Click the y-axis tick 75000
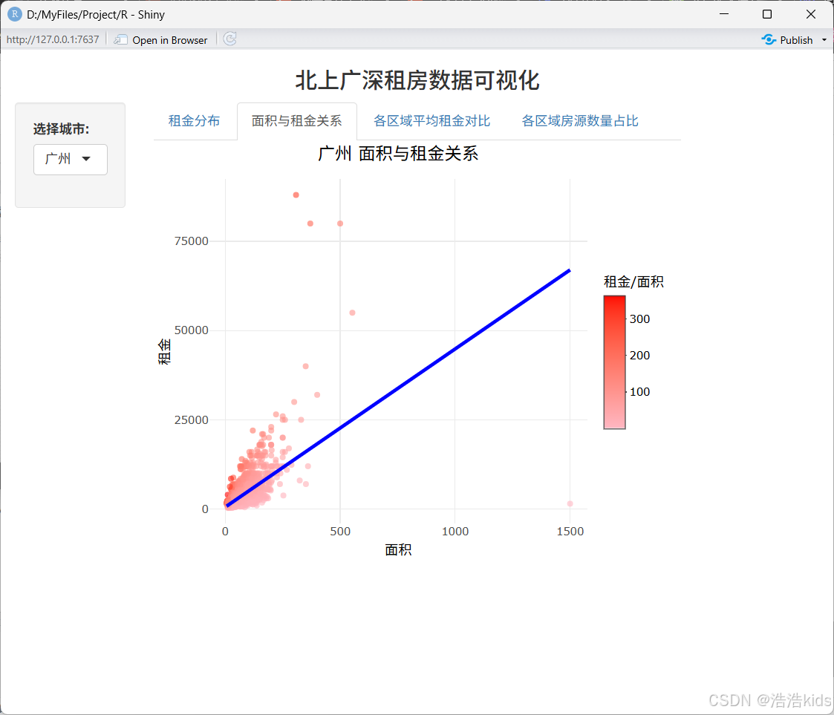Viewport: 834px width, 715px height. pos(192,241)
